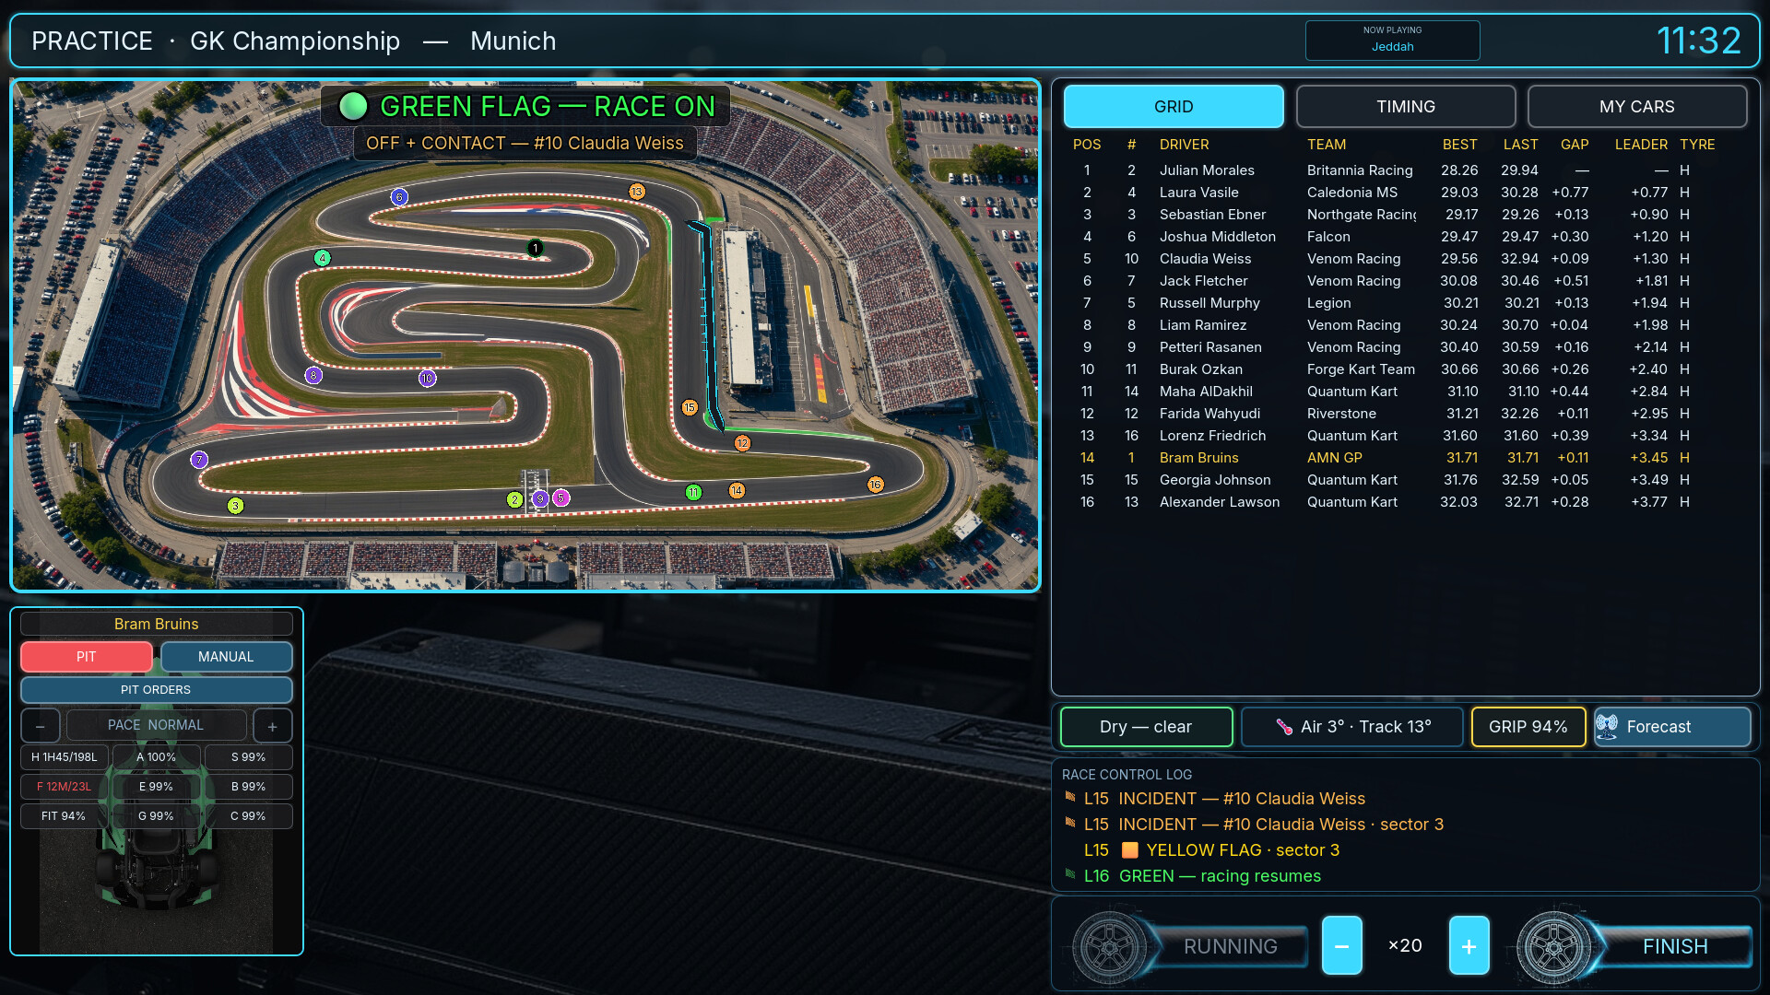Select kart marker 12 on the track
The height and width of the screenshot is (995, 1770).
coord(742,443)
